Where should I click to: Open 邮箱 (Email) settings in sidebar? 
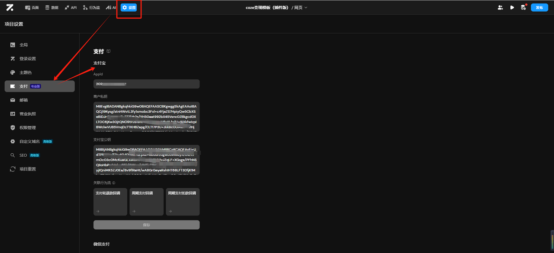40,100
